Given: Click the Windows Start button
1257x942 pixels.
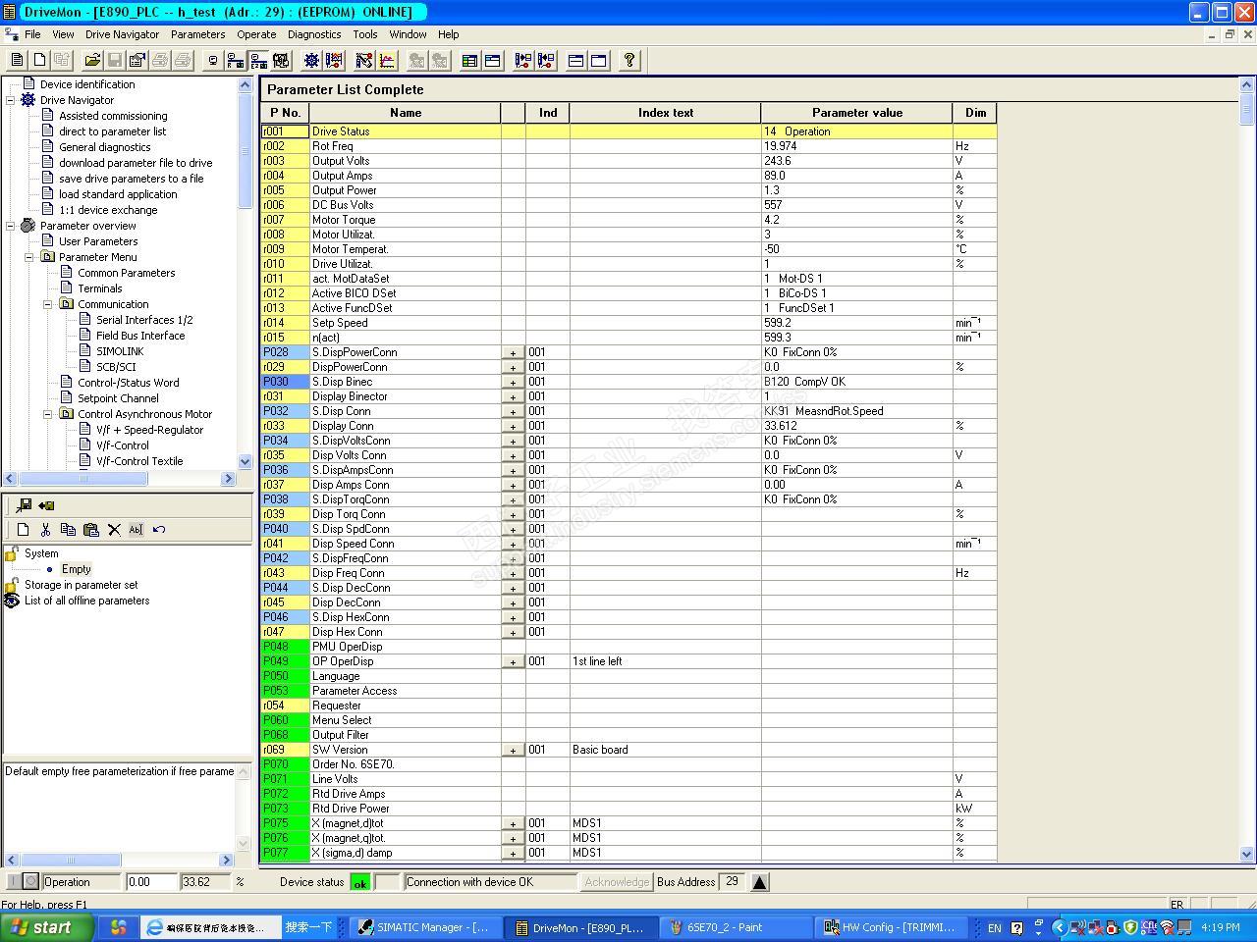Looking at the screenshot, I should 47,927.
